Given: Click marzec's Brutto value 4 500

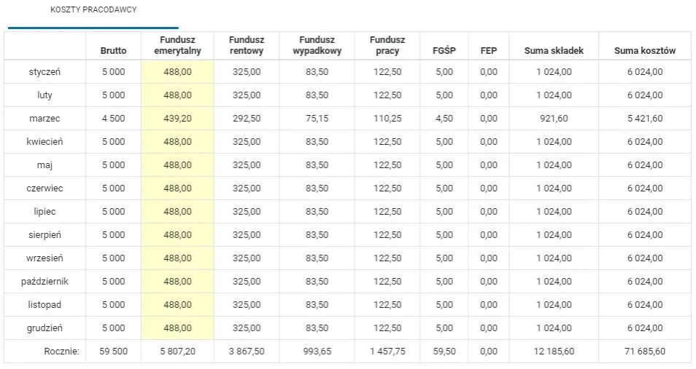Looking at the screenshot, I should click(x=113, y=119).
